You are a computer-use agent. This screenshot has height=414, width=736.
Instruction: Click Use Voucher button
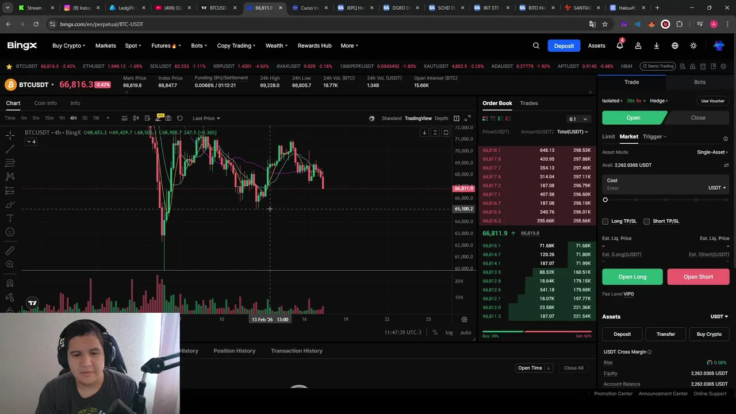click(x=713, y=101)
